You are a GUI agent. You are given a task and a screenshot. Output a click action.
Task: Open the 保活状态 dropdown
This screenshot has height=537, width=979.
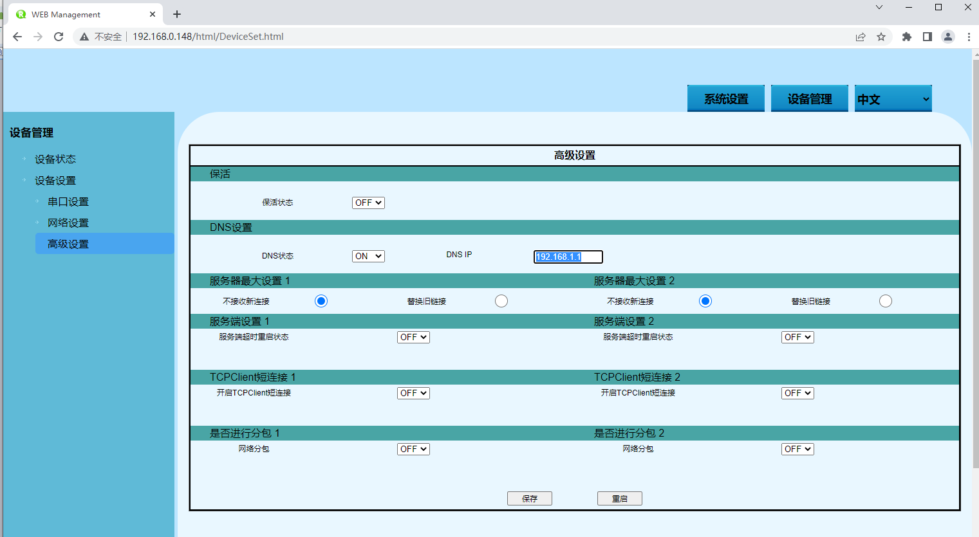pos(368,203)
